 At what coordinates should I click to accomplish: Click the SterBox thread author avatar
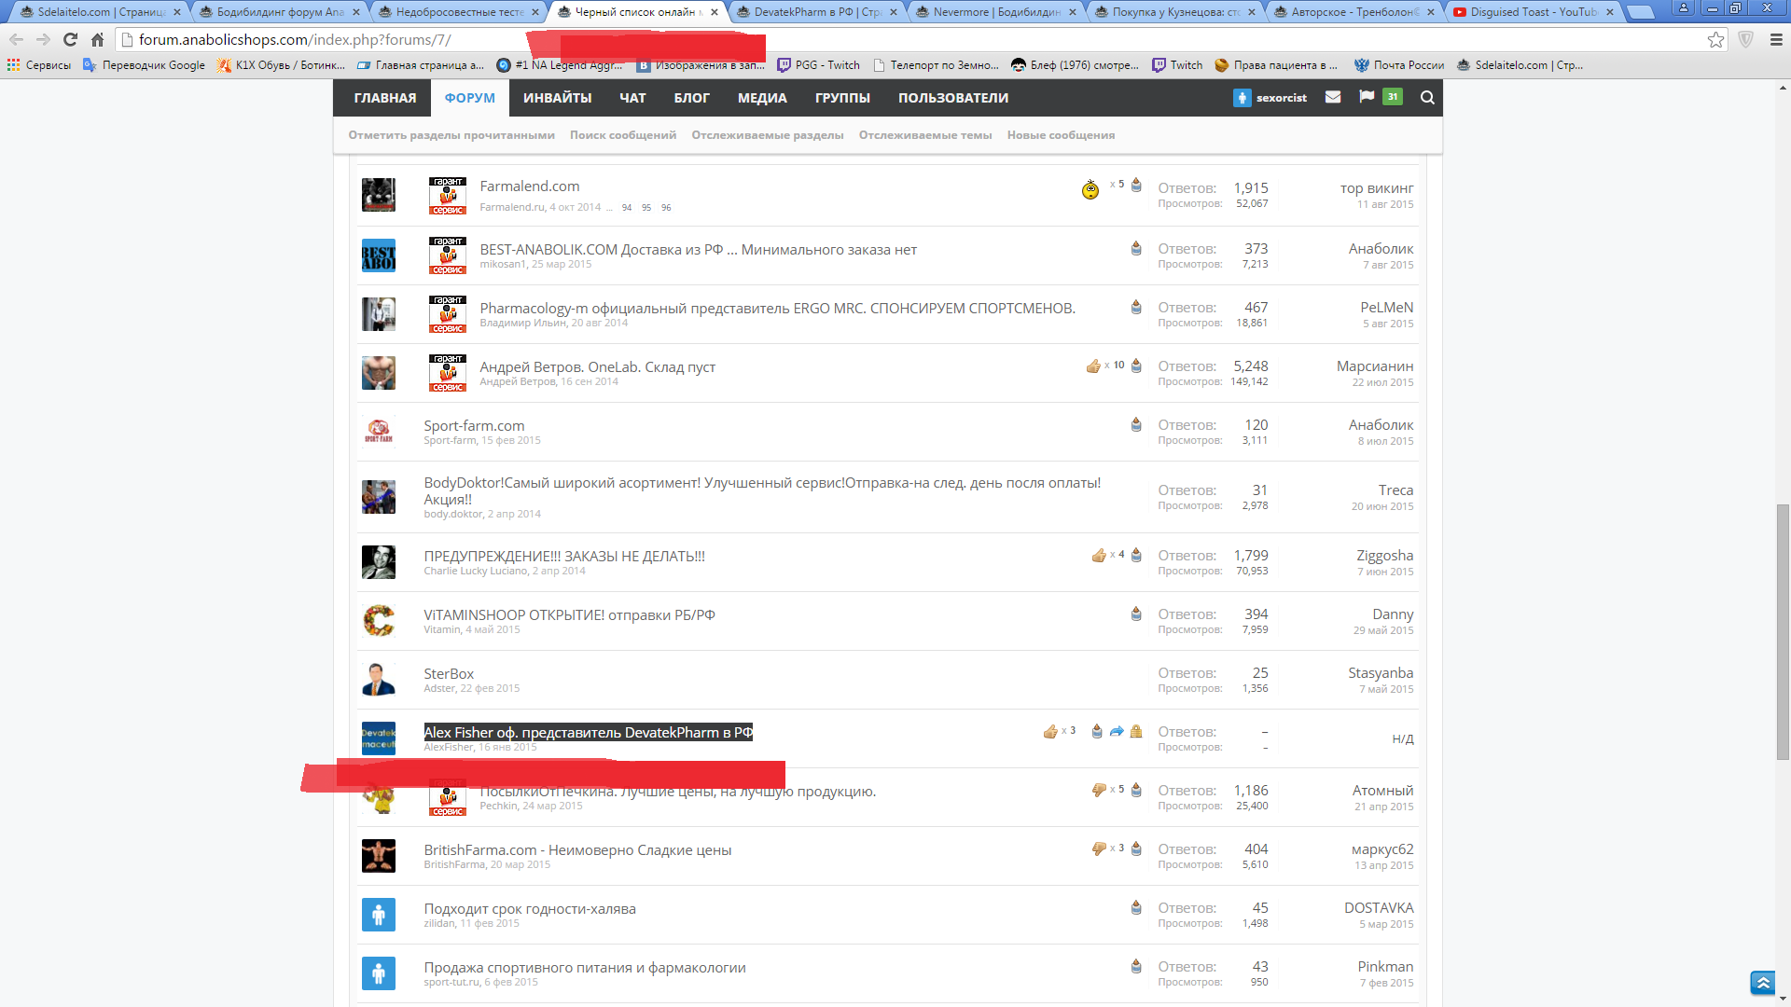tap(379, 680)
